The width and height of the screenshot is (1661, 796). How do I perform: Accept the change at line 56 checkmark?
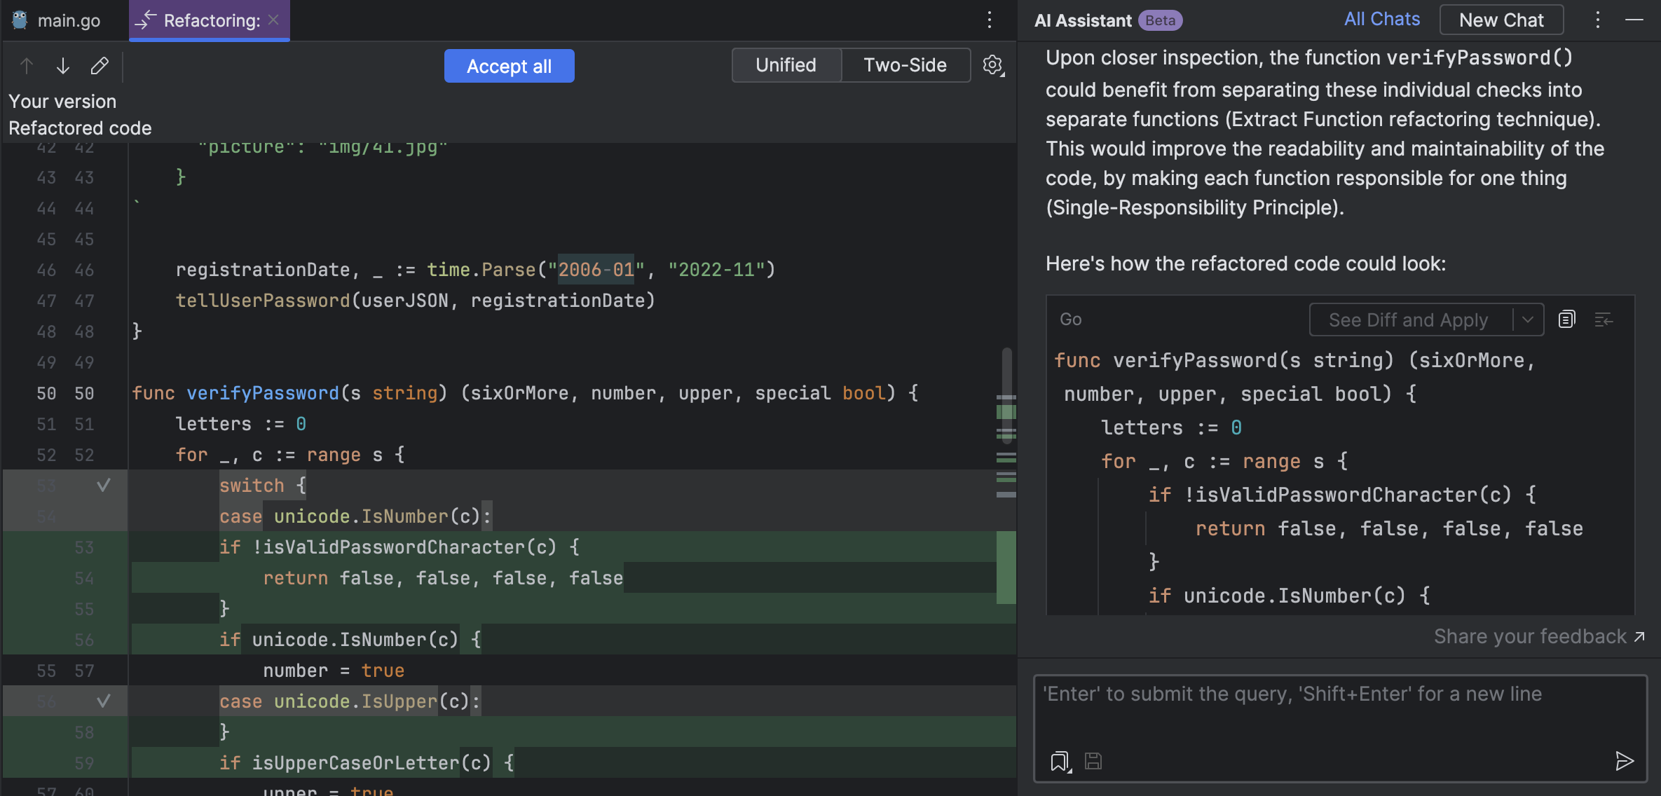(104, 700)
